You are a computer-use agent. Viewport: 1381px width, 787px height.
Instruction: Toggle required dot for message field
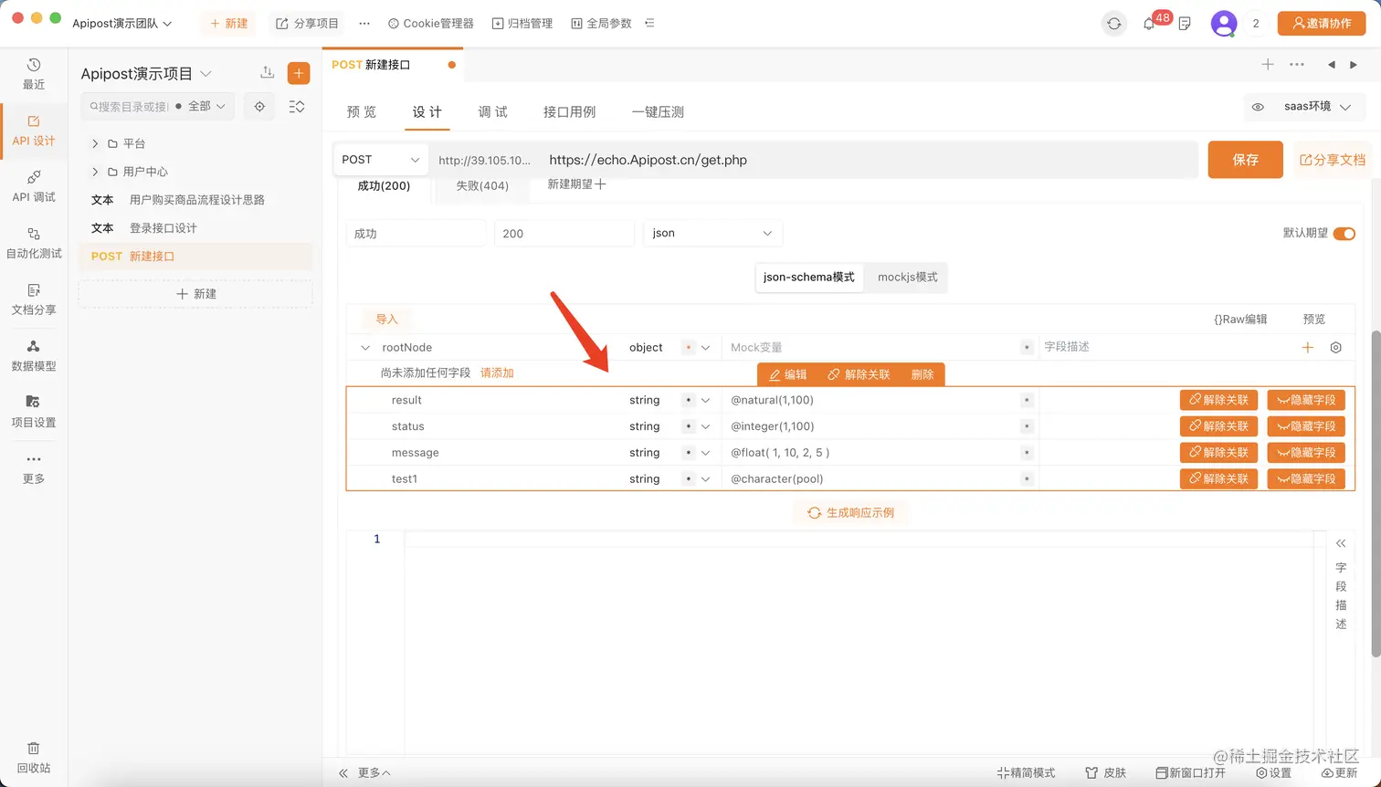(689, 453)
